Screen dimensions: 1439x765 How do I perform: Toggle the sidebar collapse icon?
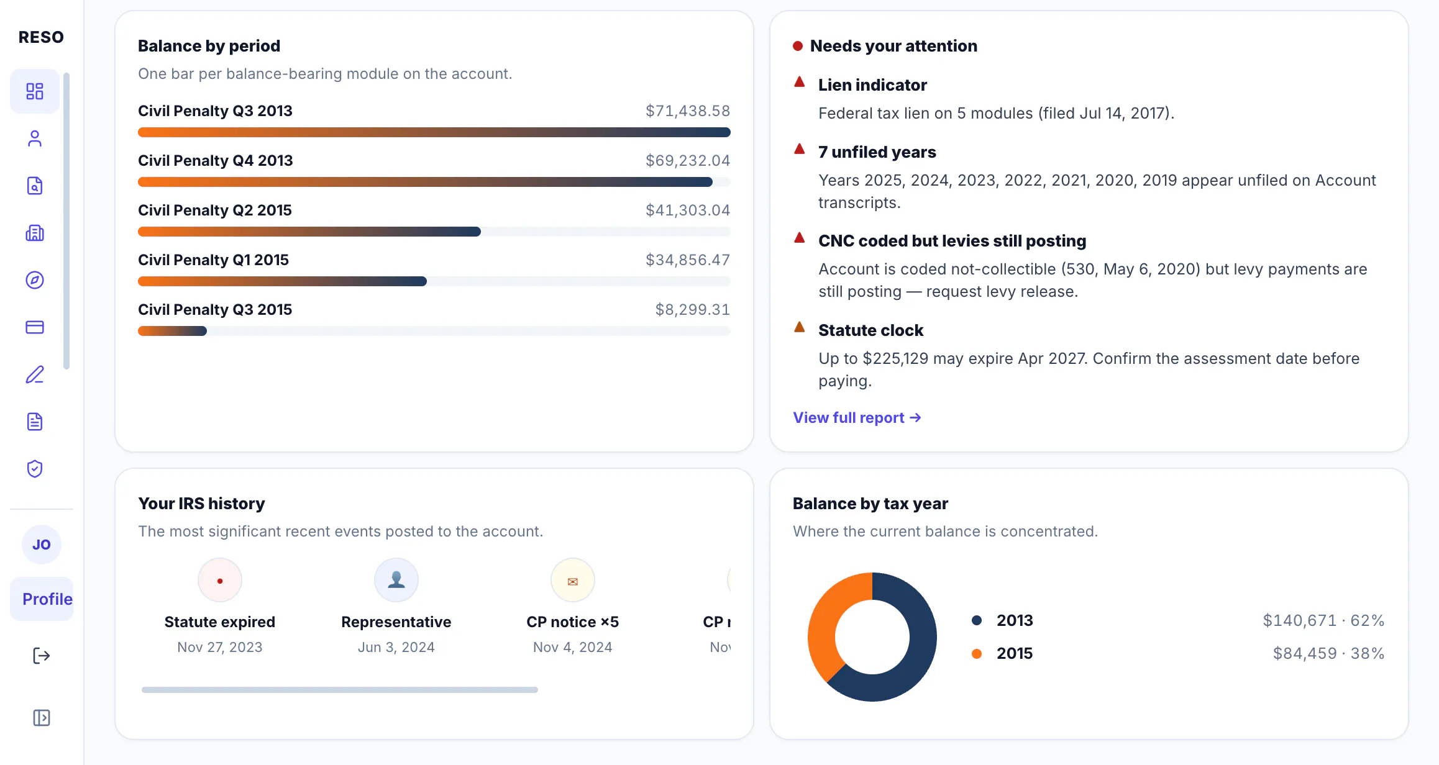(x=42, y=718)
